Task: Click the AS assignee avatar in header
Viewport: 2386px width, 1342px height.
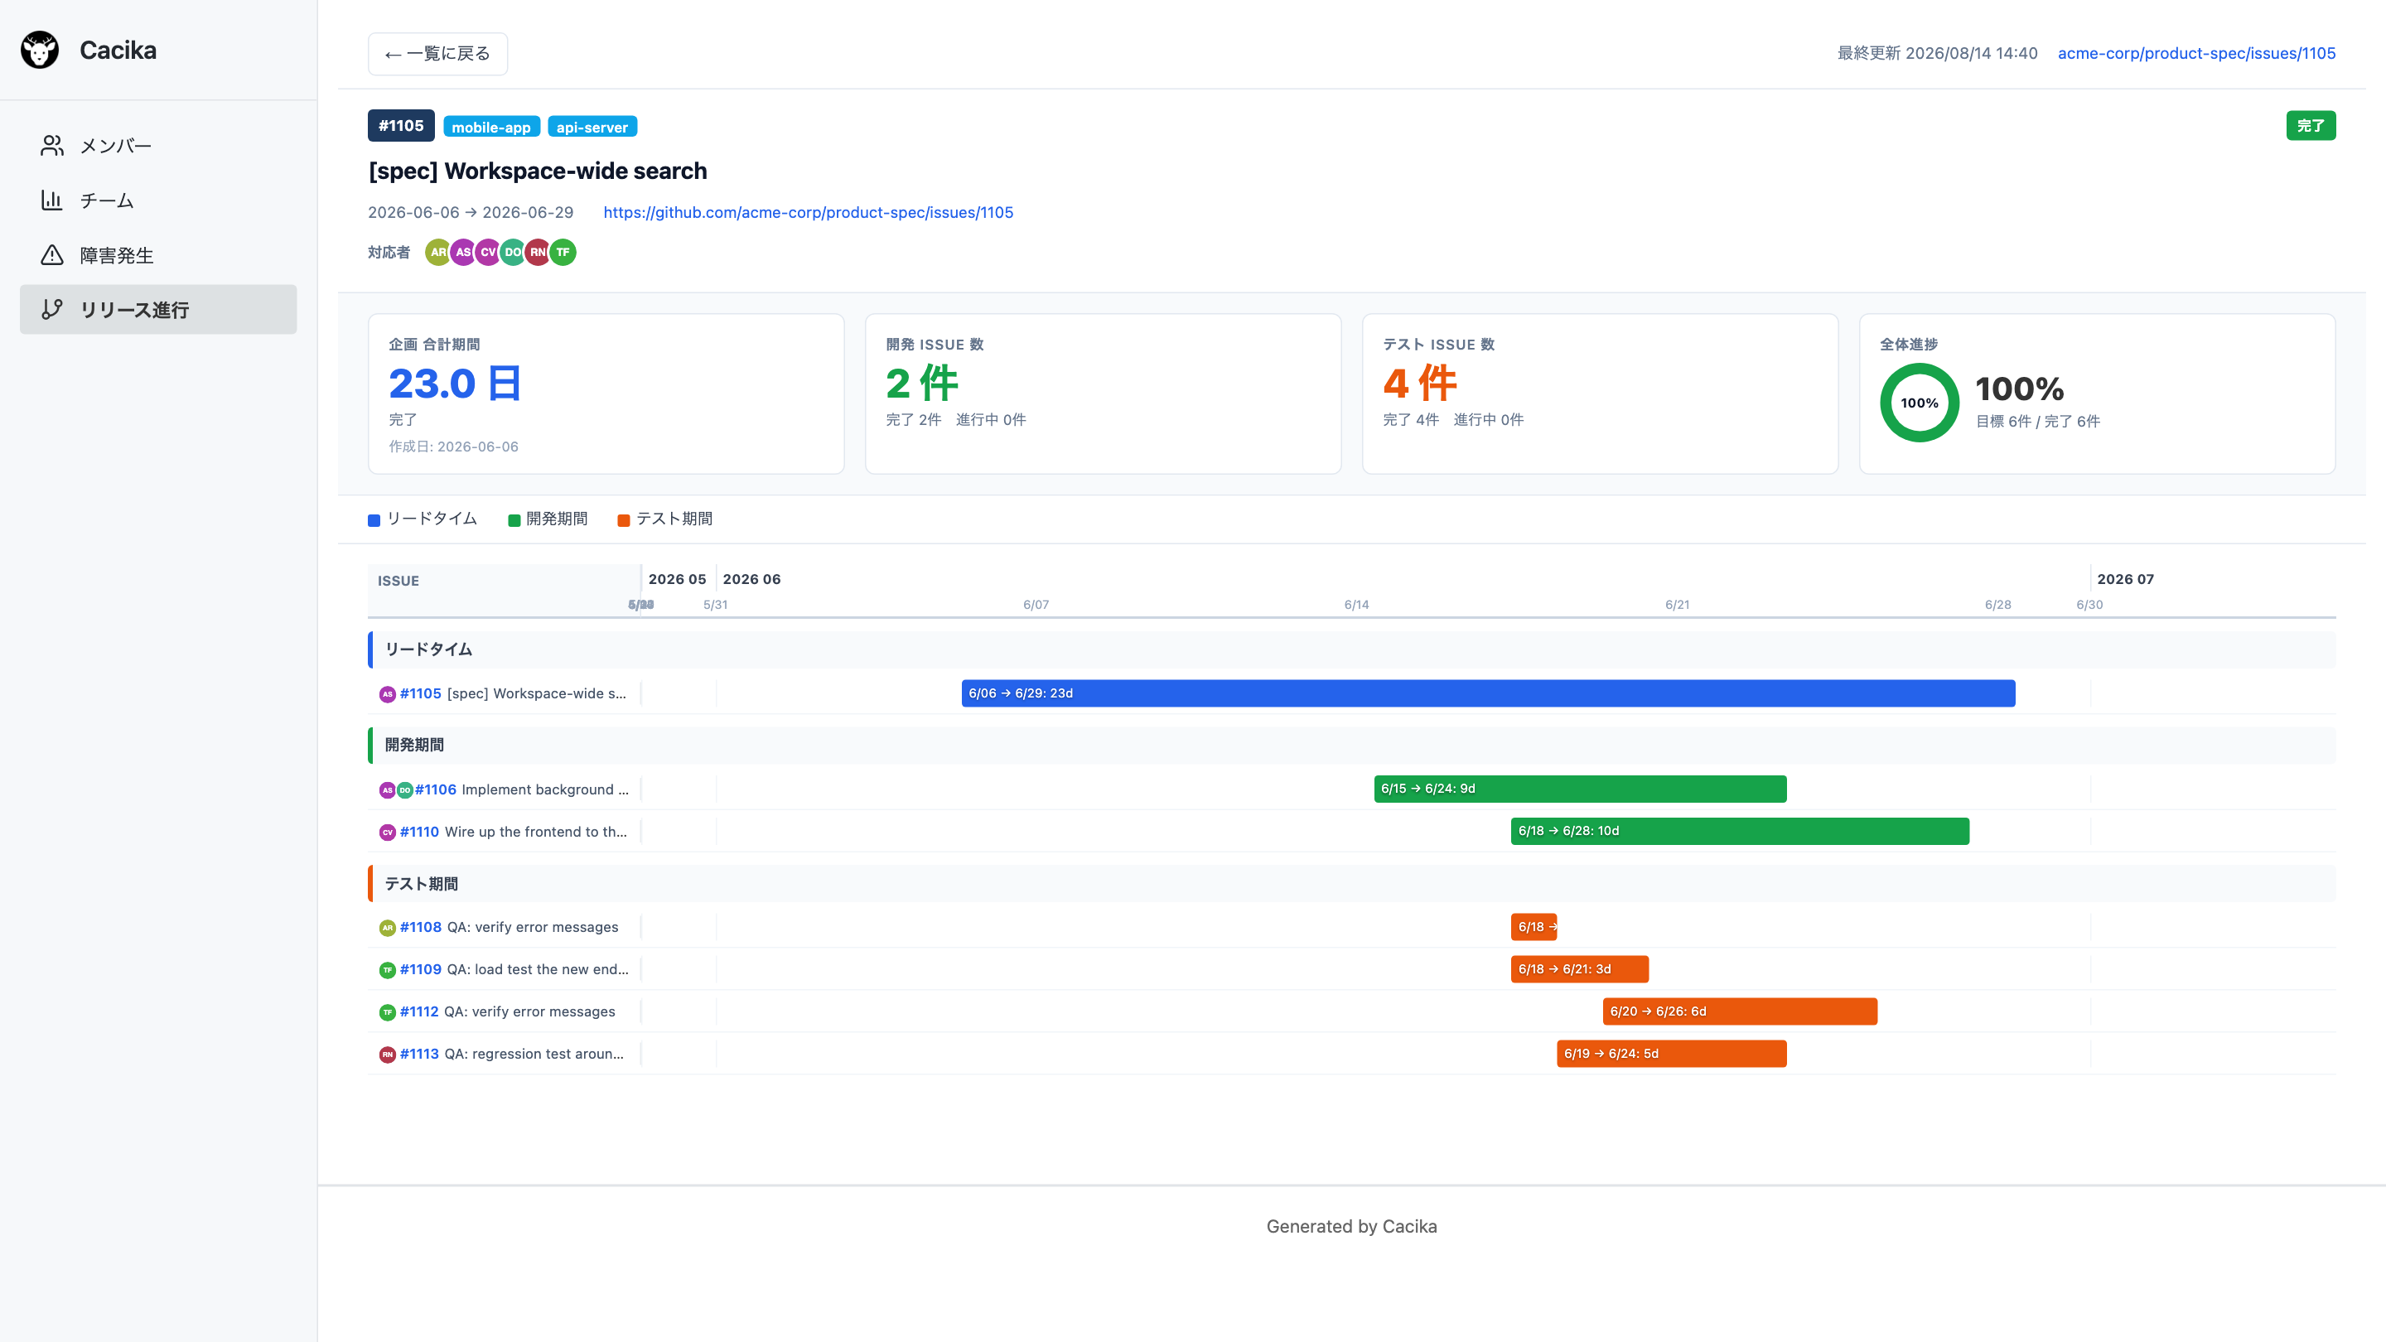Action: [x=463, y=252]
